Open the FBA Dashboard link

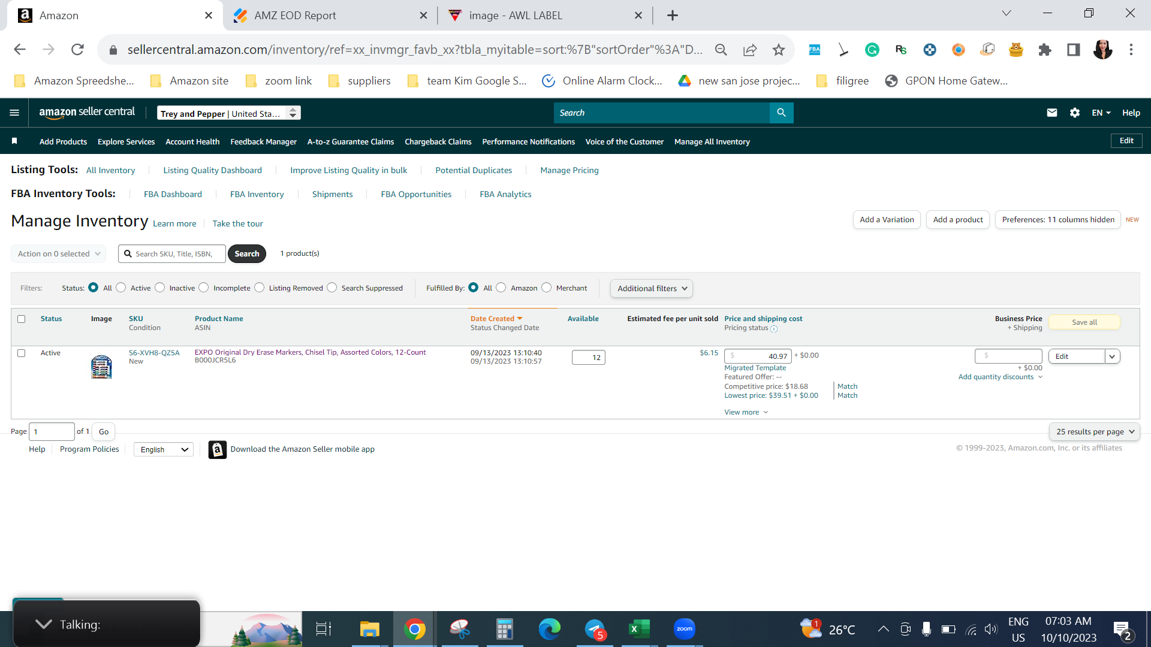[173, 195]
